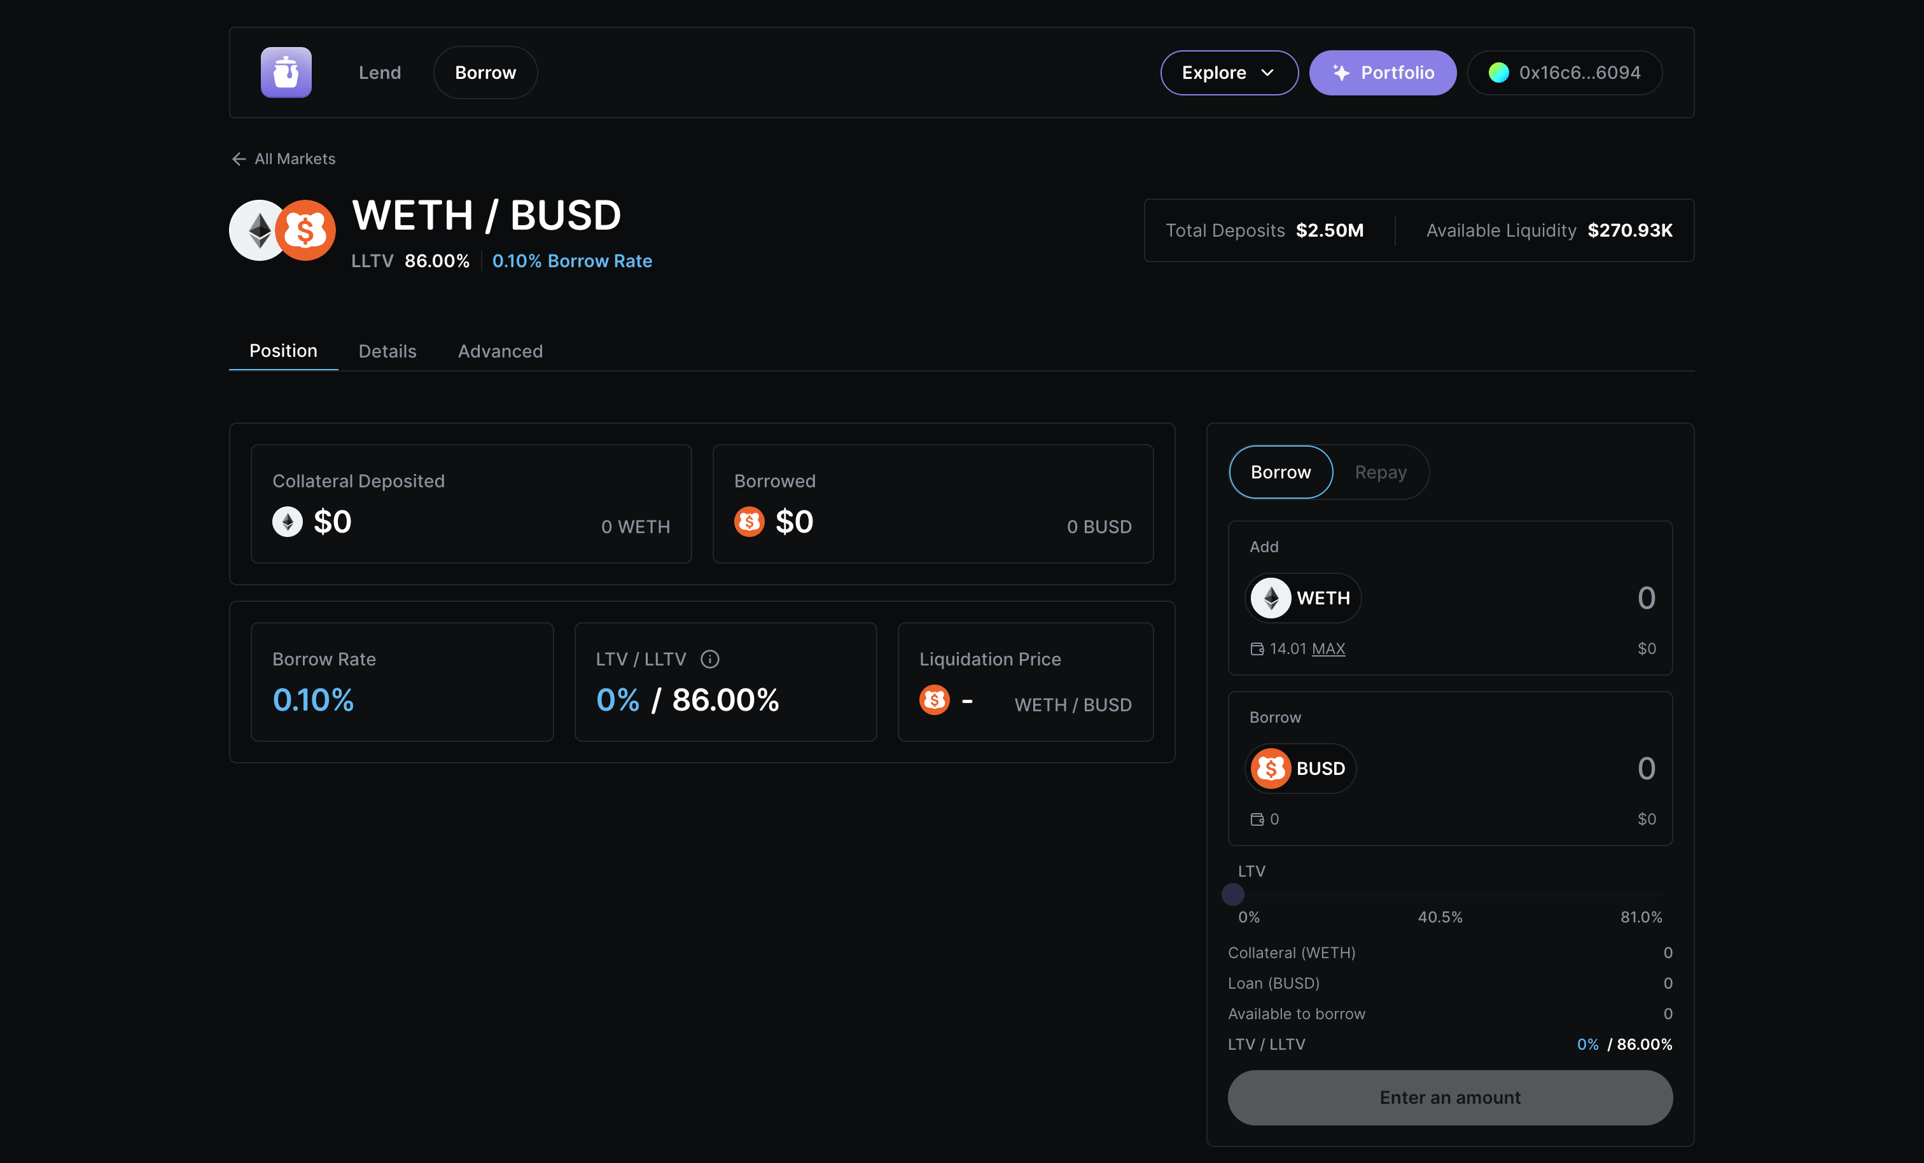Switch to the Details tab
The image size is (1924, 1163).
coord(387,351)
